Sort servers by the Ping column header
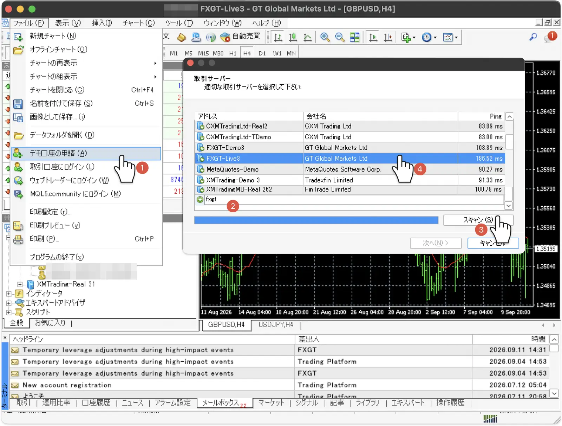The width and height of the screenshot is (562, 426). (x=481, y=116)
